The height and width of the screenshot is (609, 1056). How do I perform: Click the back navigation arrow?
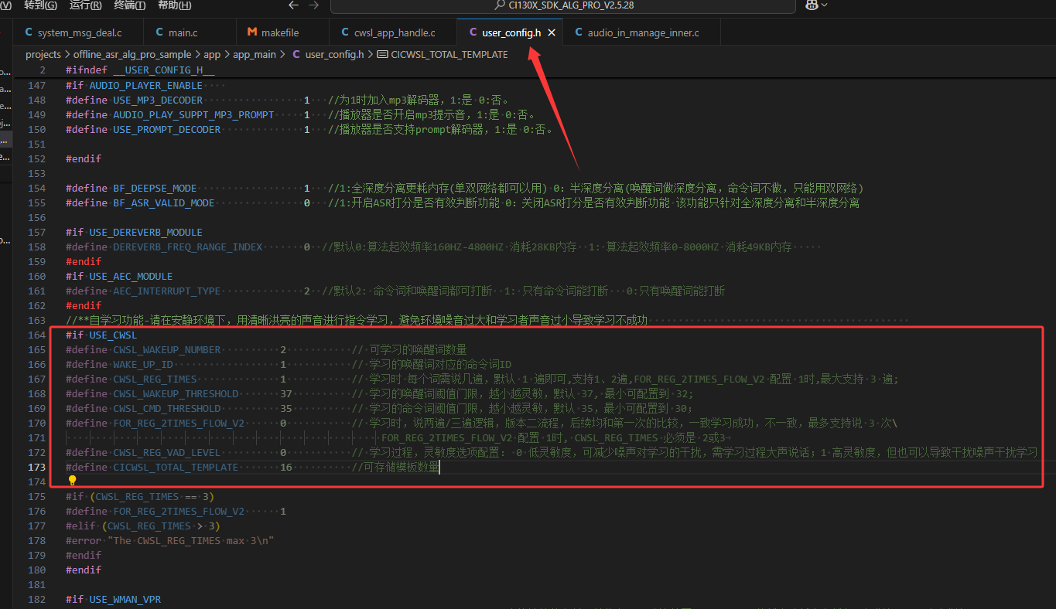[x=293, y=5]
